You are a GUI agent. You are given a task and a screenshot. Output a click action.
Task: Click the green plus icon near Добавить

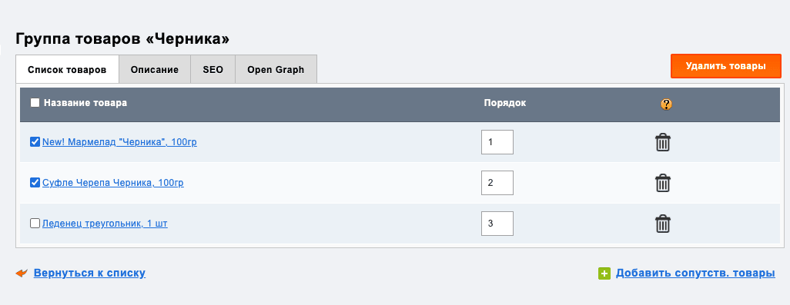coord(604,274)
